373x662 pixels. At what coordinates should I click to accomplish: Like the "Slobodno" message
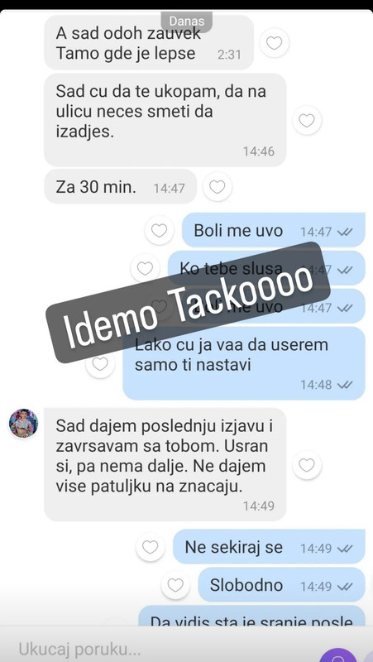[x=175, y=585]
